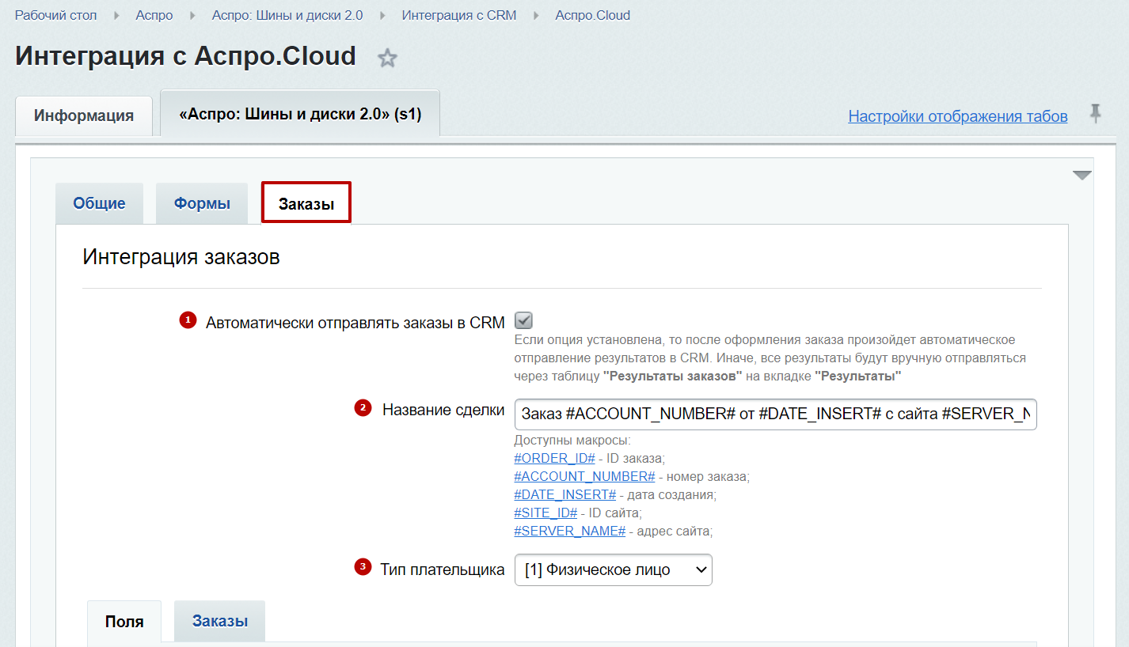This screenshot has width=1129, height=647.
Task: Insert the #SERVER_NAME# macro
Action: point(570,532)
